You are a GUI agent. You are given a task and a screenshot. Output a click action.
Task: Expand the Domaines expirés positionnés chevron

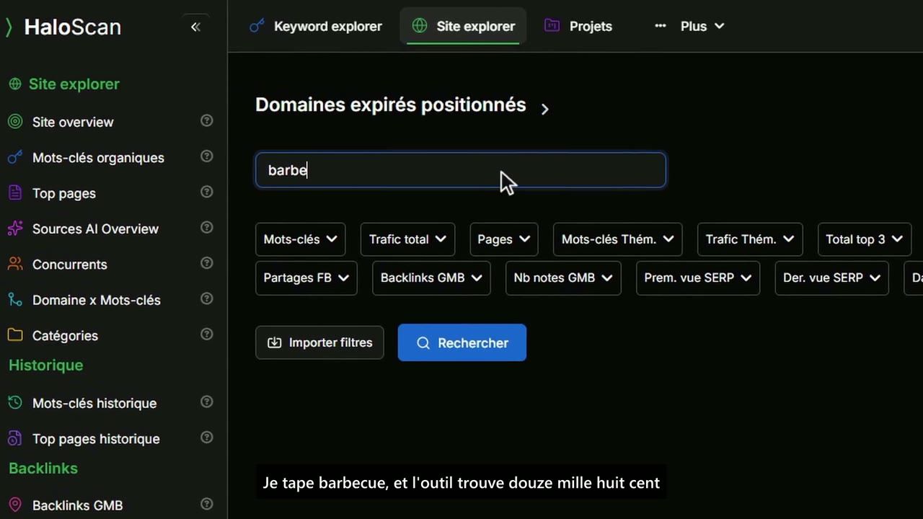click(x=545, y=109)
